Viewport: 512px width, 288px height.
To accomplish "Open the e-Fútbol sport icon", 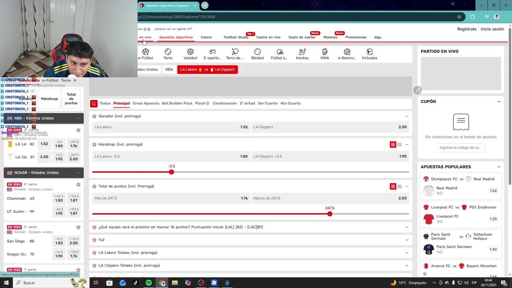I will click(146, 54).
